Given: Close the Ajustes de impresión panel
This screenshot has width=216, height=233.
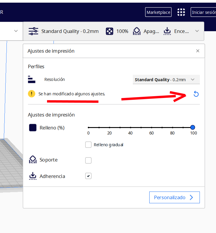Looking at the screenshot, I should (198, 51).
